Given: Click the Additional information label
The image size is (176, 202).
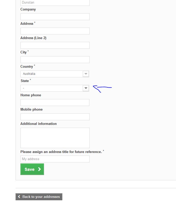Looking at the screenshot, I should (x=39, y=124).
